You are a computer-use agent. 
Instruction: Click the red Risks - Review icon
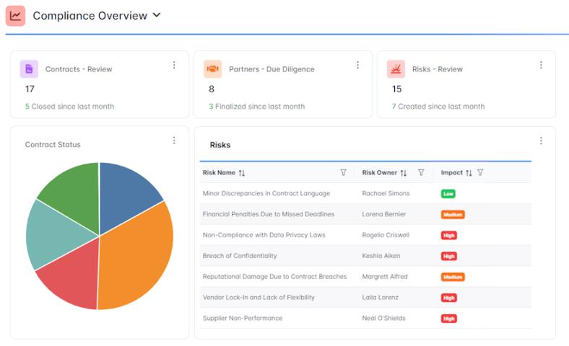click(x=396, y=69)
